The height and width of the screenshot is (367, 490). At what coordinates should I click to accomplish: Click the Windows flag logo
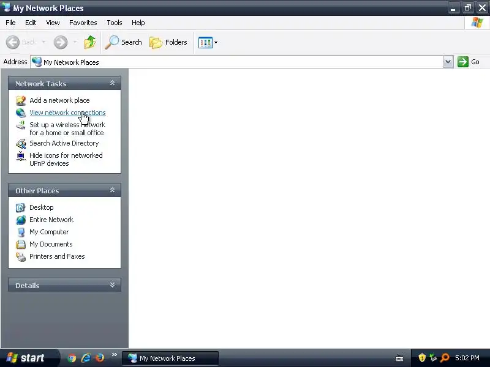(477, 23)
